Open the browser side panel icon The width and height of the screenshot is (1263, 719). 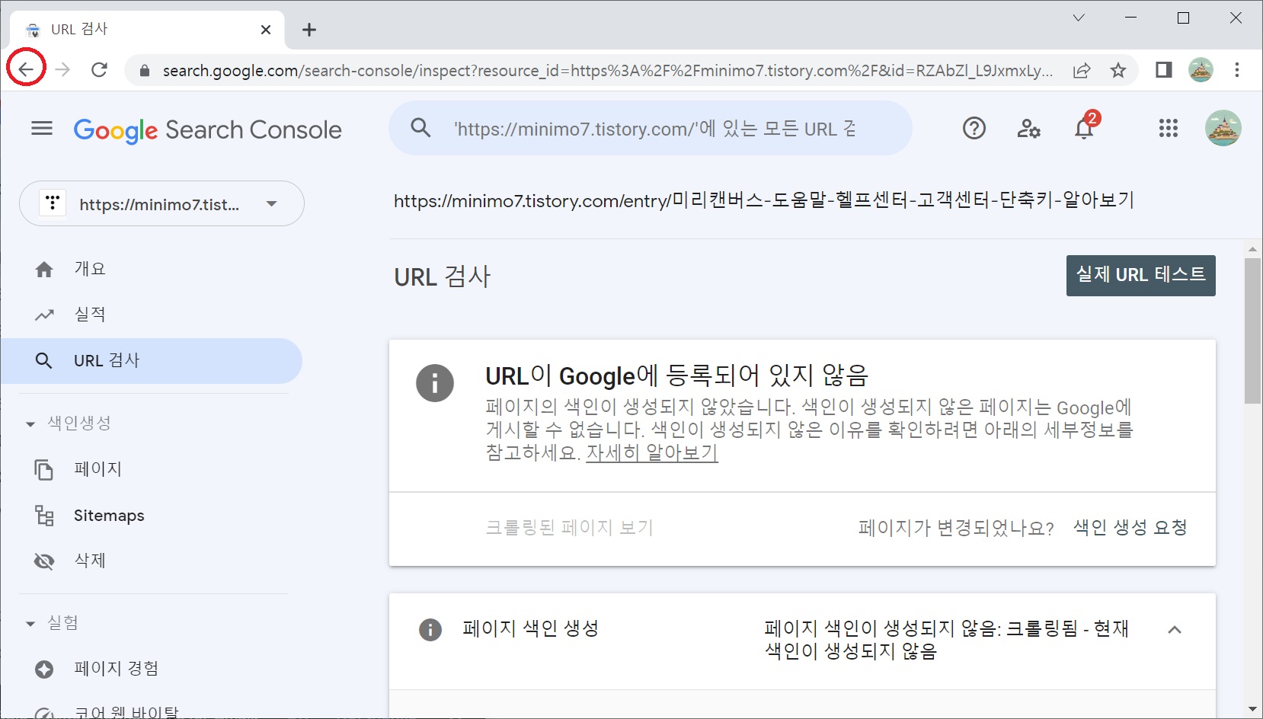1163,70
